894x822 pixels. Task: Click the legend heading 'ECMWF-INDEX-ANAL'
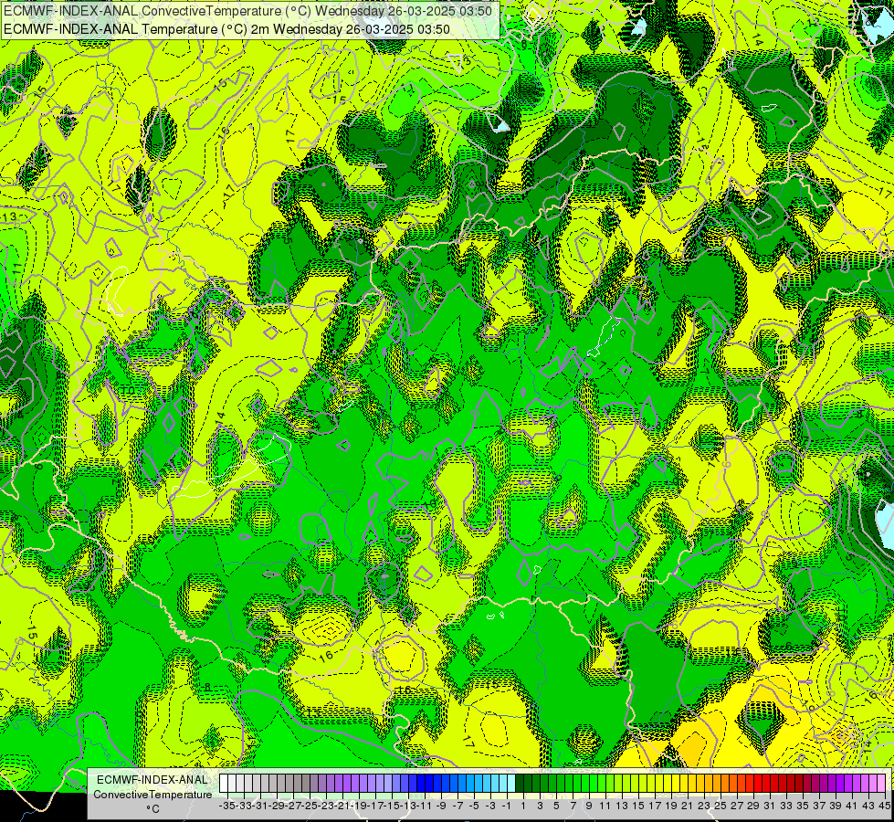[x=153, y=780]
